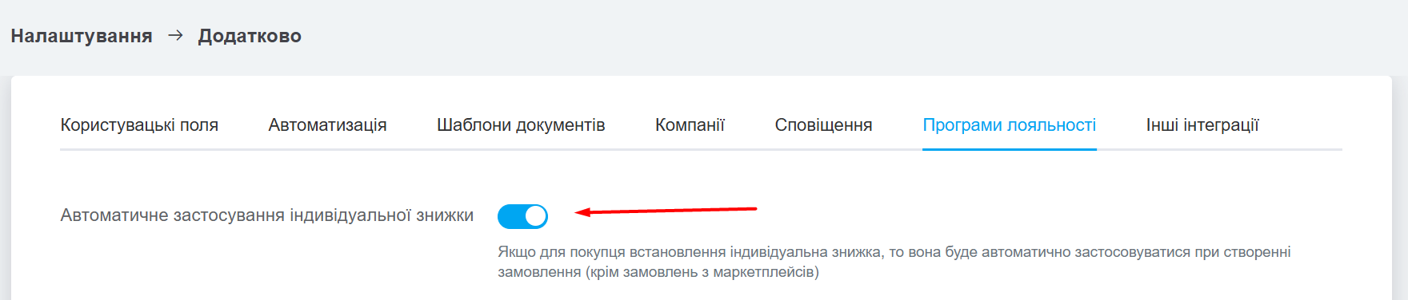This screenshot has height=300, width=1408.
Task: Click the white knob of the blue switch
Action: (535, 216)
